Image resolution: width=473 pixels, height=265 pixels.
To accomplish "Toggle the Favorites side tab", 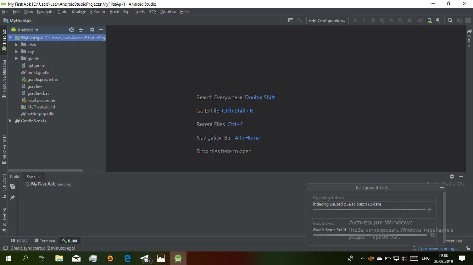I will [4, 219].
